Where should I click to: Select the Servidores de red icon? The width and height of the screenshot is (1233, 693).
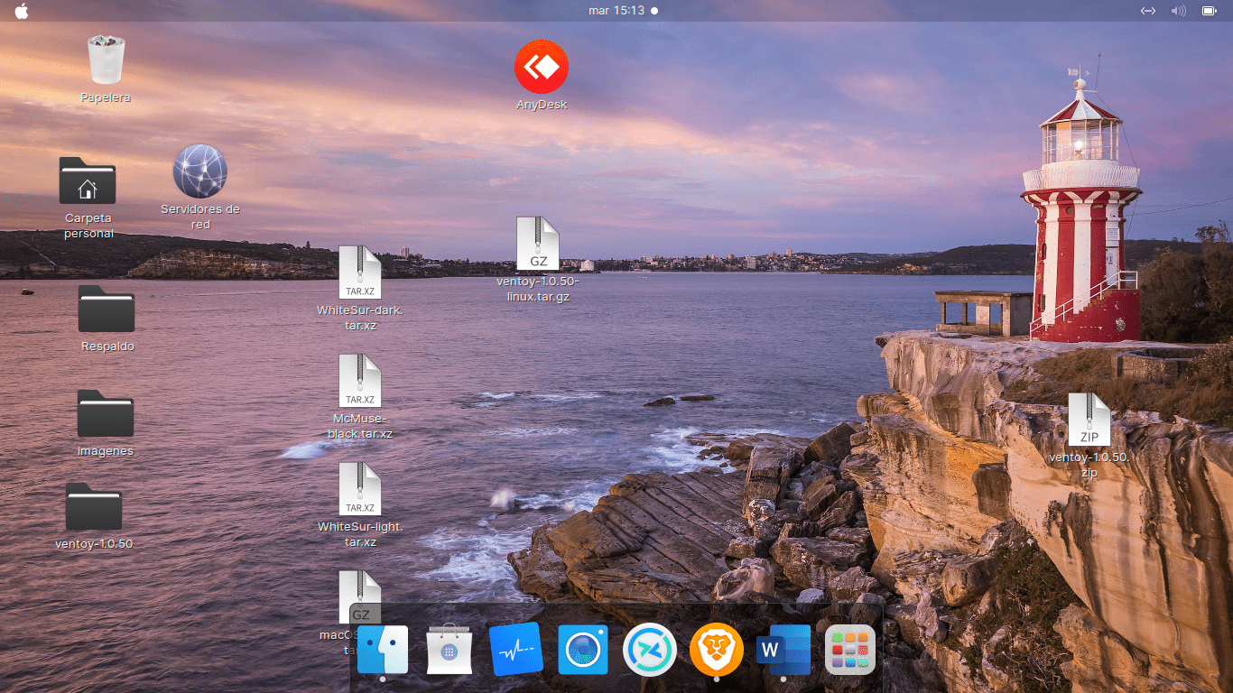[199, 172]
